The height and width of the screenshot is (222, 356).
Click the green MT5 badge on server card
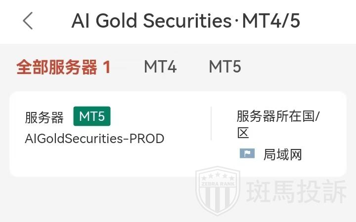coord(92,116)
